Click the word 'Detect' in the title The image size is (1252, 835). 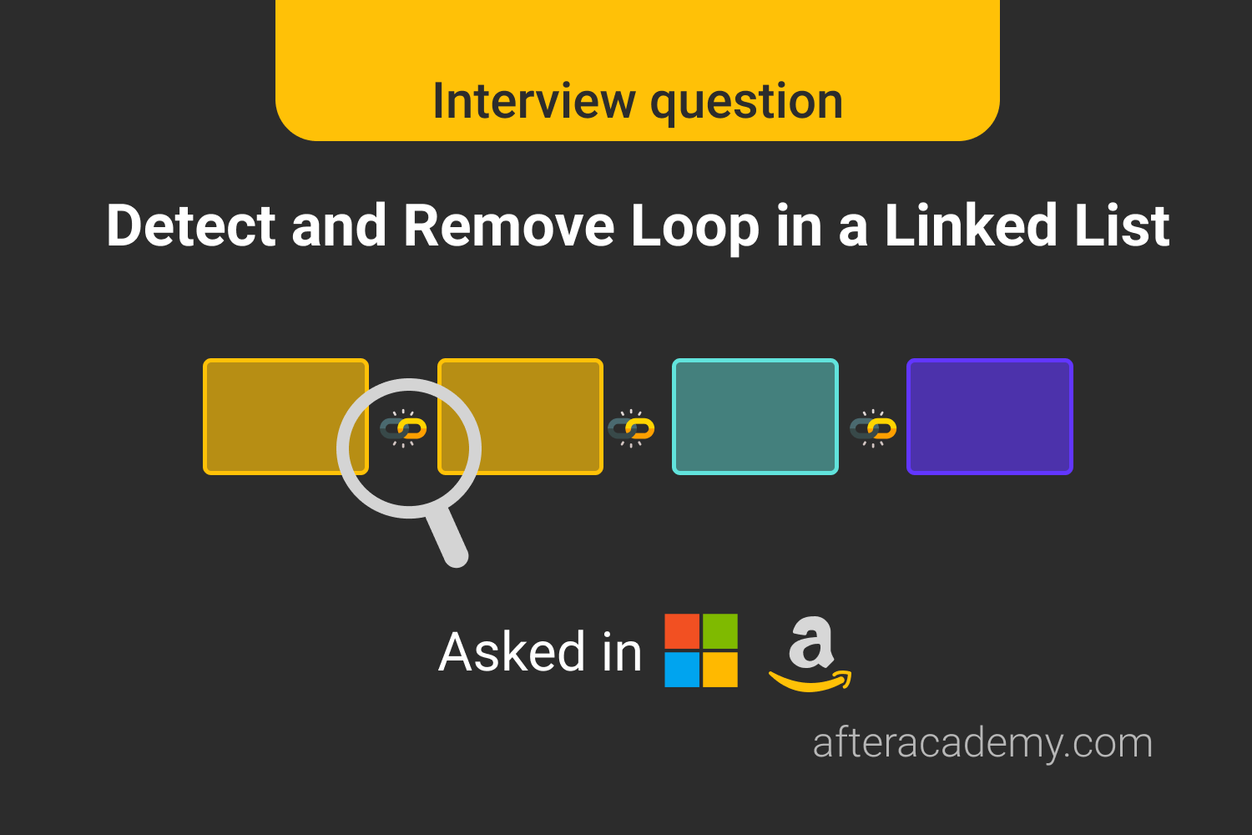pyautogui.click(x=191, y=226)
